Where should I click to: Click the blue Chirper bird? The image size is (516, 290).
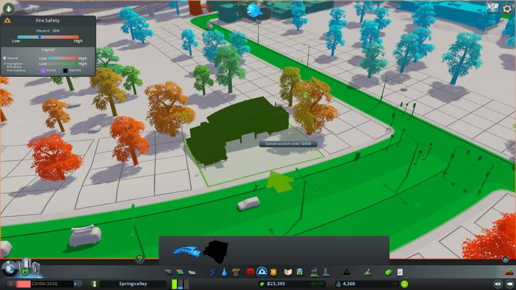[254, 10]
